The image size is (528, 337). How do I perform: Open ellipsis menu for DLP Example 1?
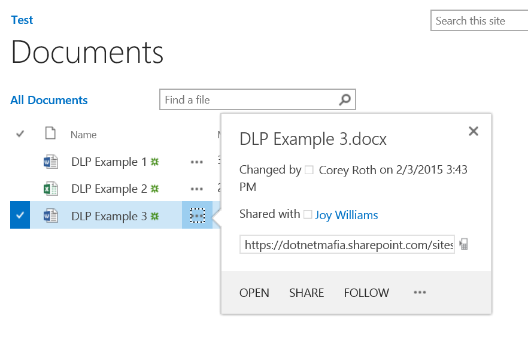tap(196, 162)
